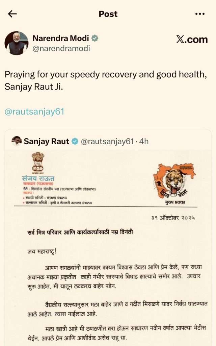Click Sanjay Raut's blue verified checkmark
This screenshot has height=346, width=216.
pyautogui.click(x=75, y=141)
